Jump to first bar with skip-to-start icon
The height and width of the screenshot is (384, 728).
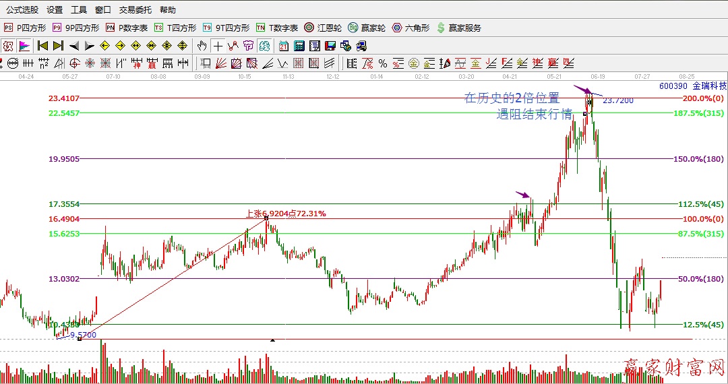click(42, 46)
